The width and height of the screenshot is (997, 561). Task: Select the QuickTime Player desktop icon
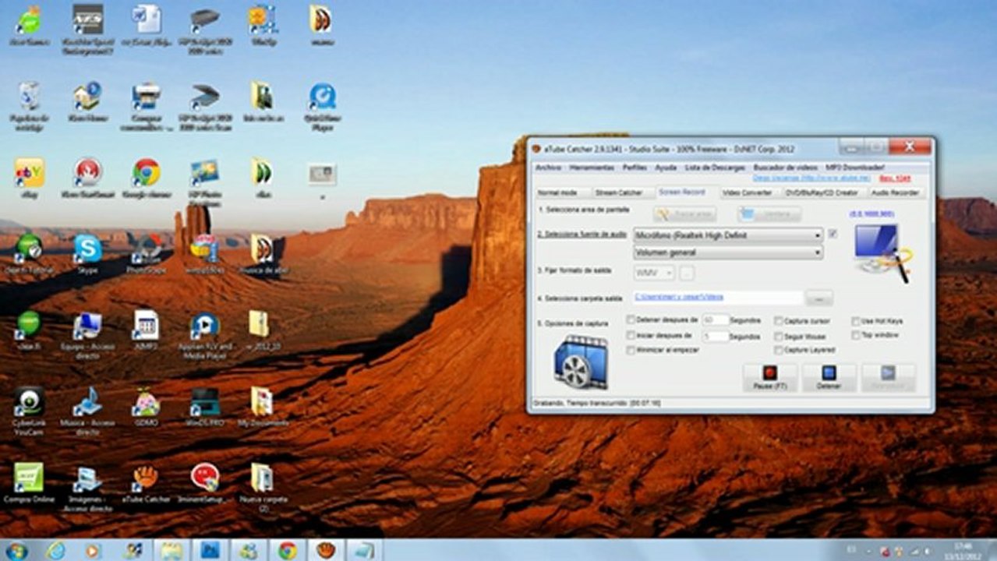(x=322, y=107)
